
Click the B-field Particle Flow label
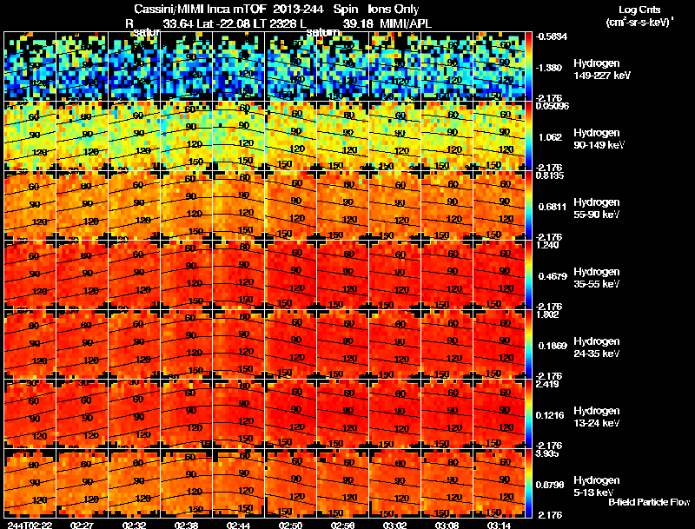pyautogui.click(x=649, y=502)
